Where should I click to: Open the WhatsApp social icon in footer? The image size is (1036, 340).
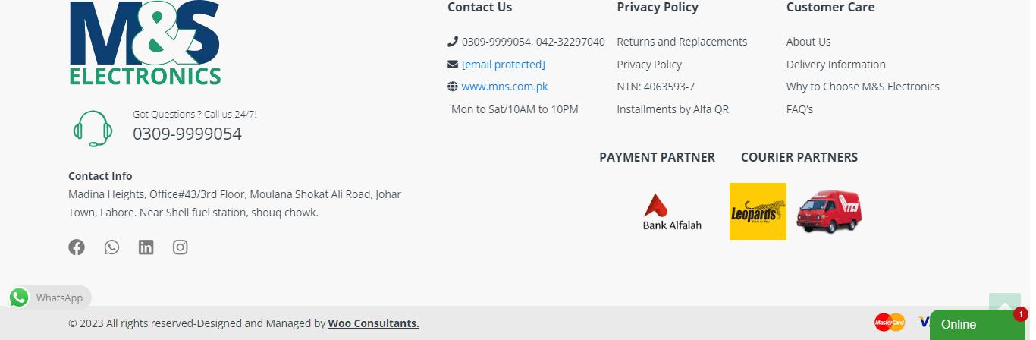[111, 247]
